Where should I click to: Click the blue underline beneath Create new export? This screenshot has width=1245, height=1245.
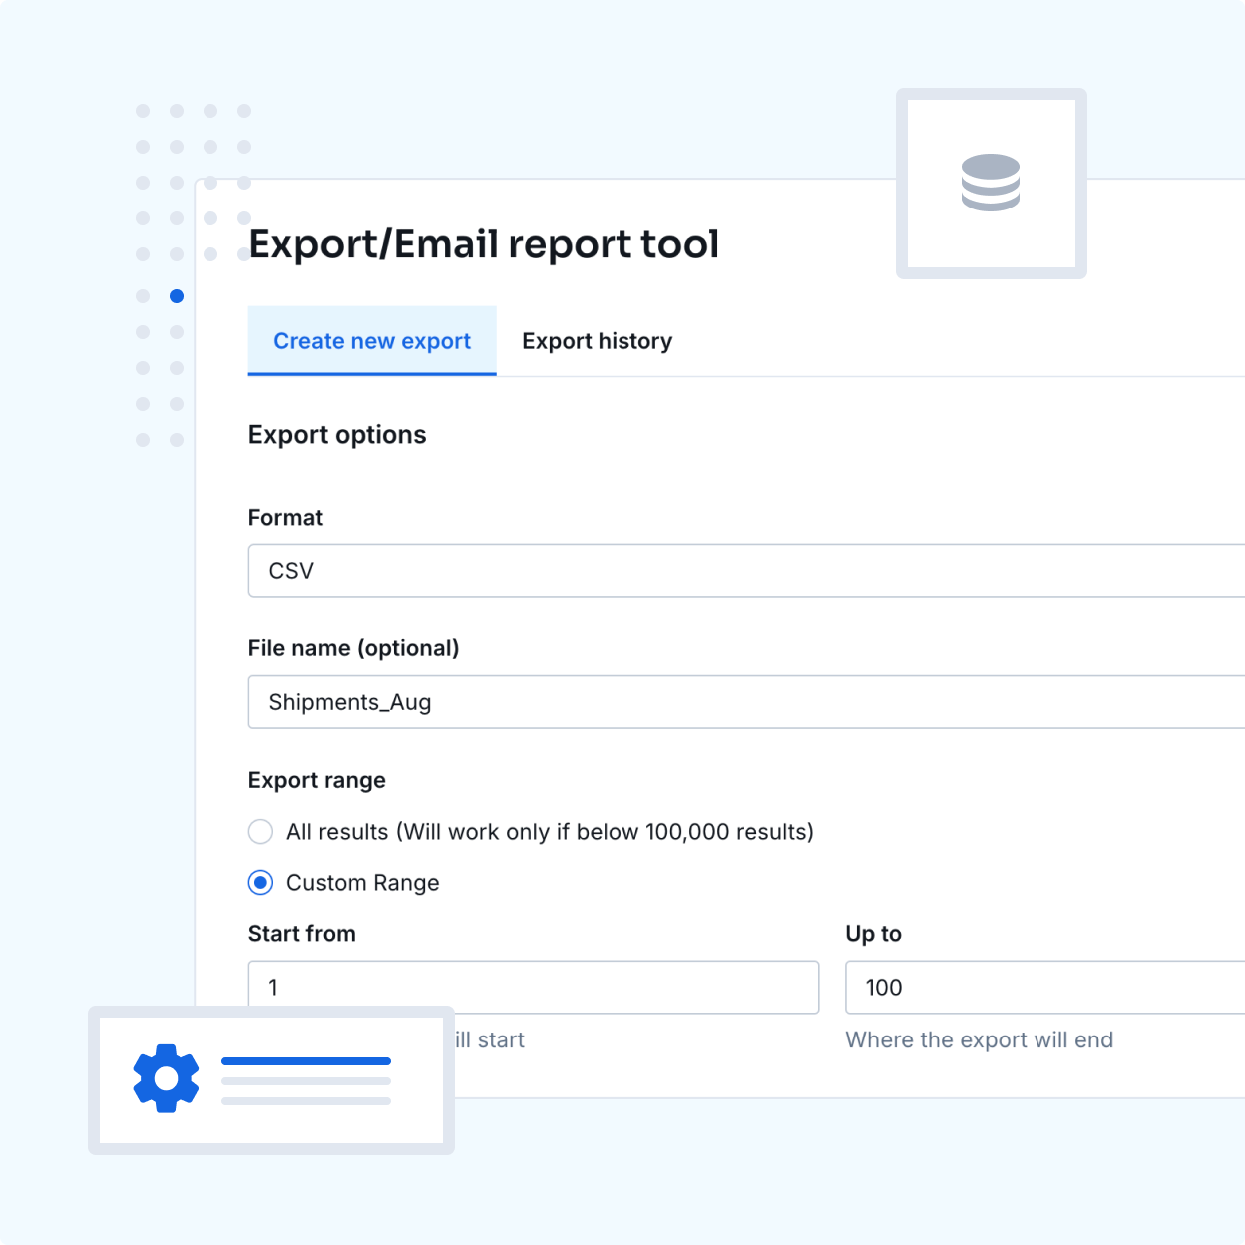click(x=371, y=374)
